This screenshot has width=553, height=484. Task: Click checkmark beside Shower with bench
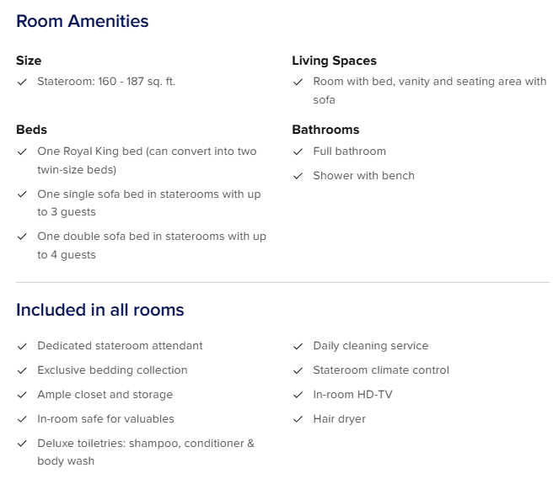point(298,177)
